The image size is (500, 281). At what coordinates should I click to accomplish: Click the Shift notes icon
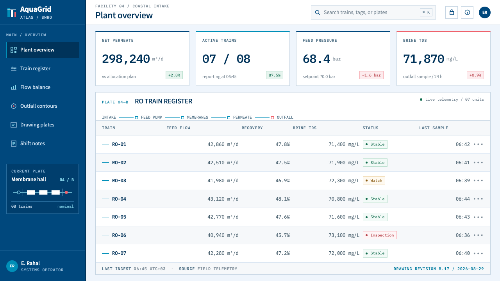click(14, 144)
